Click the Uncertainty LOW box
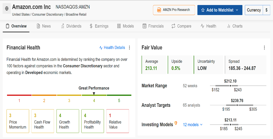Screen dimensions: 273x139 [208, 65]
